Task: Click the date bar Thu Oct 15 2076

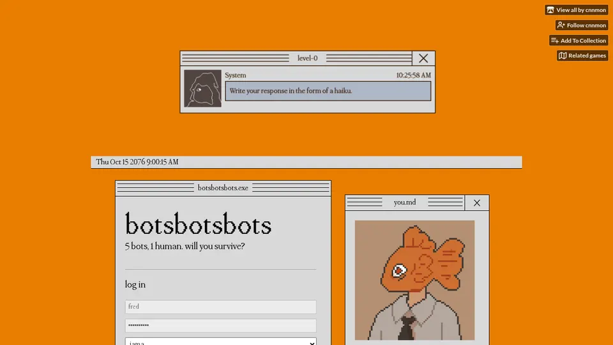Action: (306, 162)
